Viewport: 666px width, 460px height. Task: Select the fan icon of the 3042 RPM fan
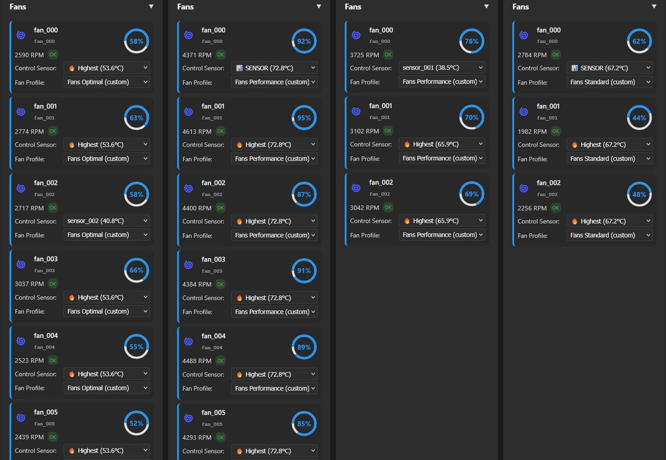click(x=356, y=188)
